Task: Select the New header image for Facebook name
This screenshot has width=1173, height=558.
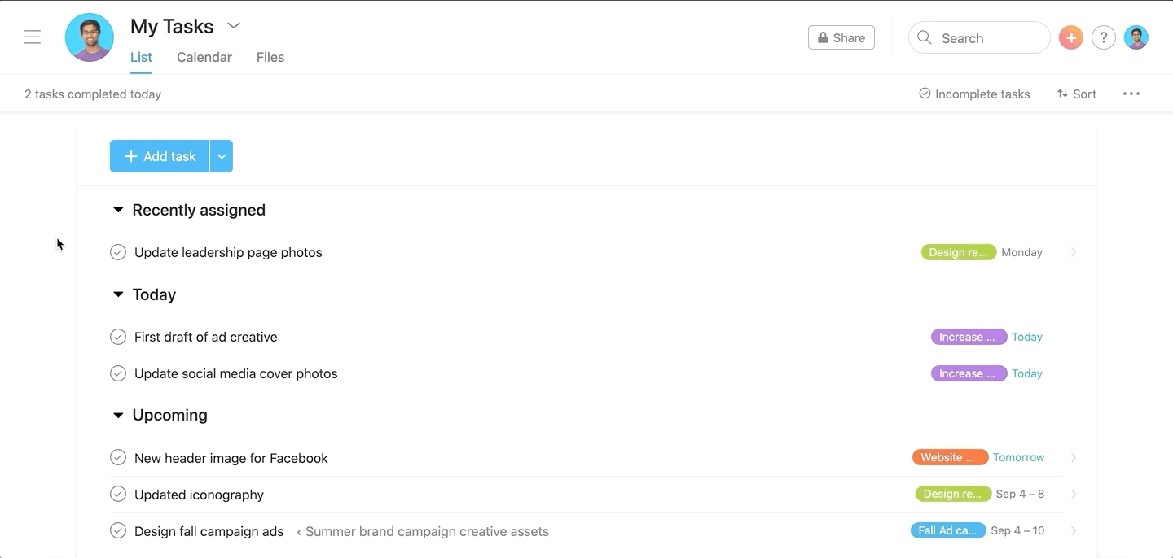Action: pyautogui.click(x=231, y=458)
